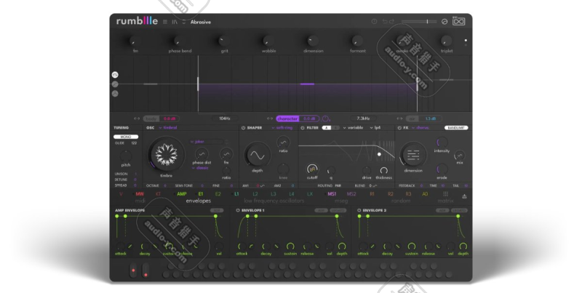The height and width of the screenshot is (293, 582).
Task: Click the 7.3kHz crossover frequency value
Action: pos(363,119)
